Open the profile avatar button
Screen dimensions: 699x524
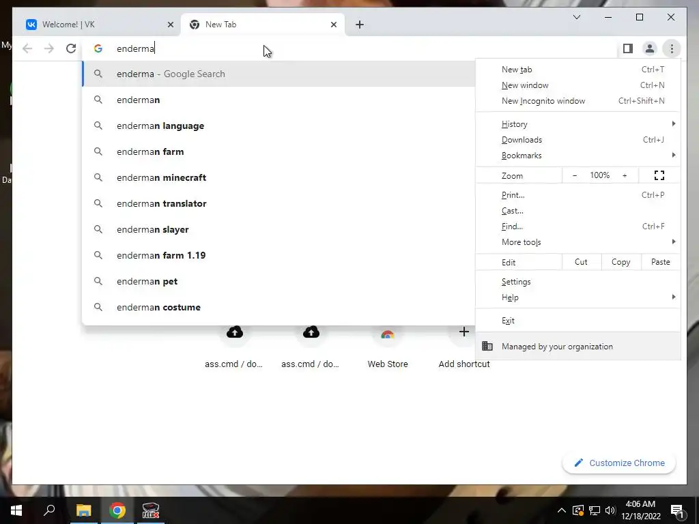(650, 48)
